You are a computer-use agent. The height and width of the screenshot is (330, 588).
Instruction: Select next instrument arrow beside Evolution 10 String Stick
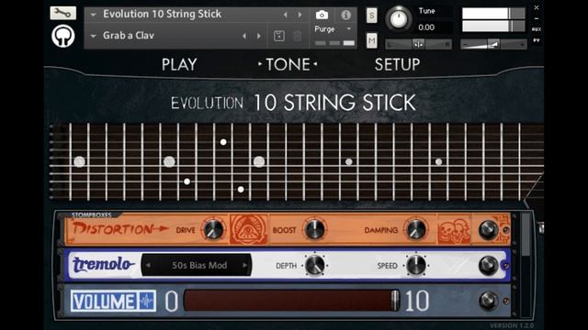coord(300,15)
